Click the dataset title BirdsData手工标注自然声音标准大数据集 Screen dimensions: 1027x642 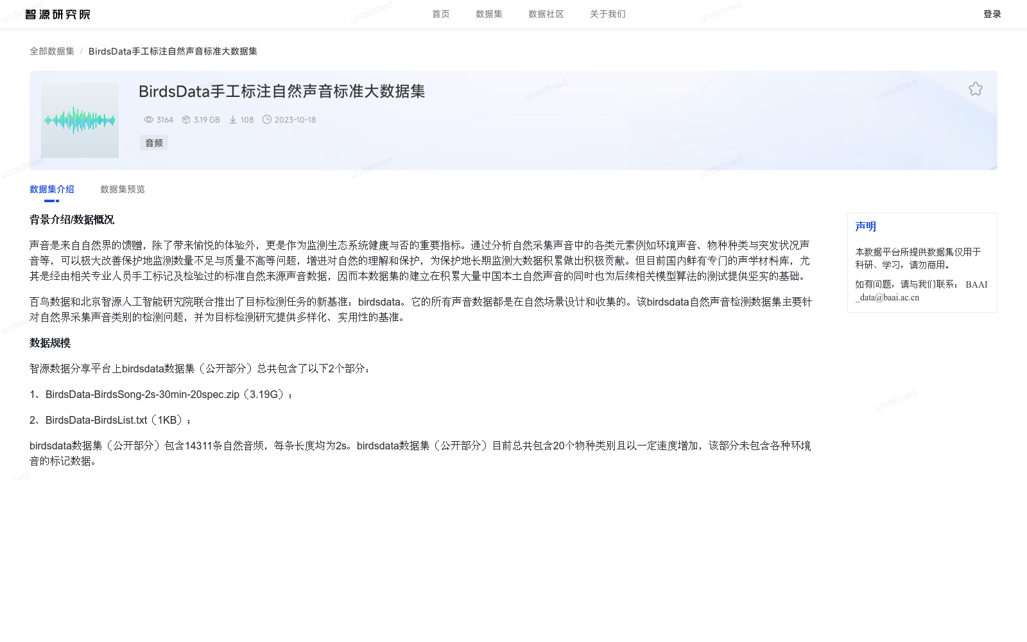[x=282, y=91]
